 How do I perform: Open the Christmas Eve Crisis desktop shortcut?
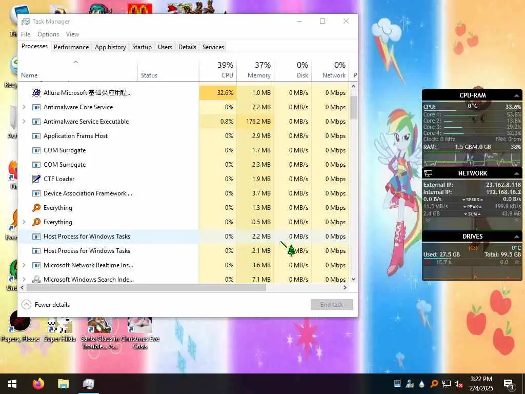(140, 333)
